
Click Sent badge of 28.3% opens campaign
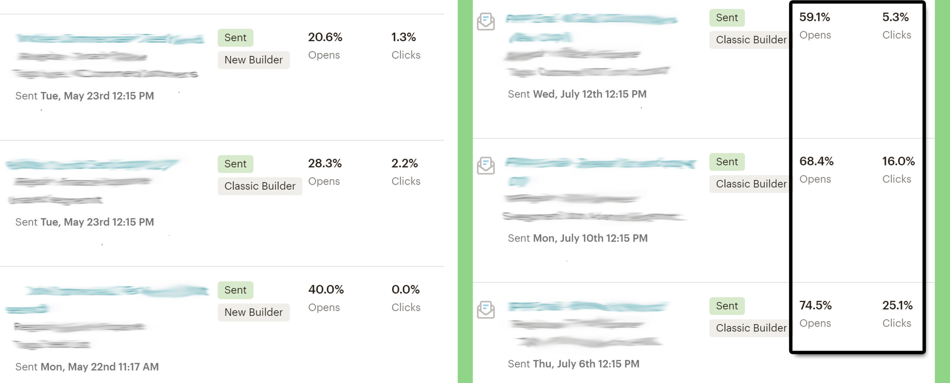[235, 164]
